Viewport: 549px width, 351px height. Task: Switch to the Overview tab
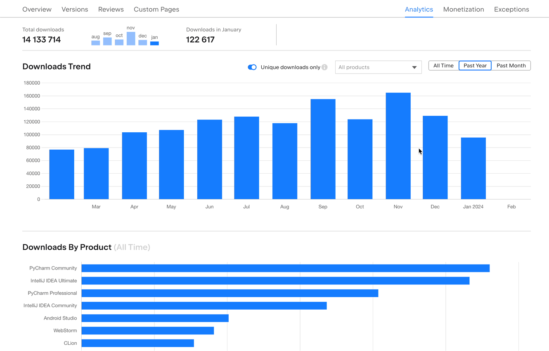coord(37,9)
